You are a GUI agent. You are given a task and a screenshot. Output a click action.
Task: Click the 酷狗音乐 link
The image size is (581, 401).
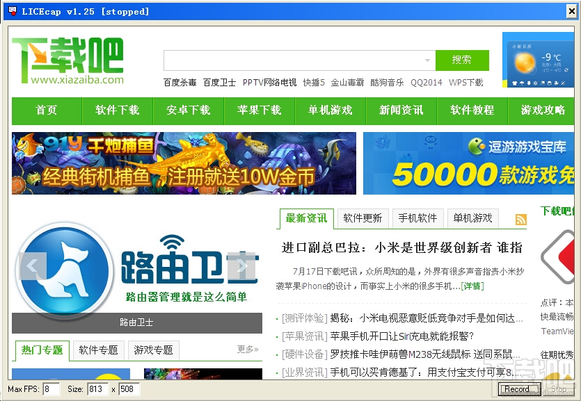tap(387, 83)
